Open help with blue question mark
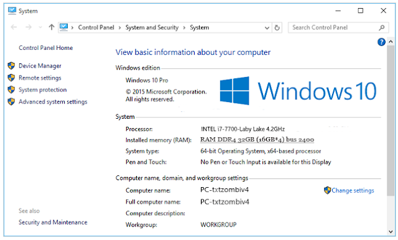 point(381,42)
